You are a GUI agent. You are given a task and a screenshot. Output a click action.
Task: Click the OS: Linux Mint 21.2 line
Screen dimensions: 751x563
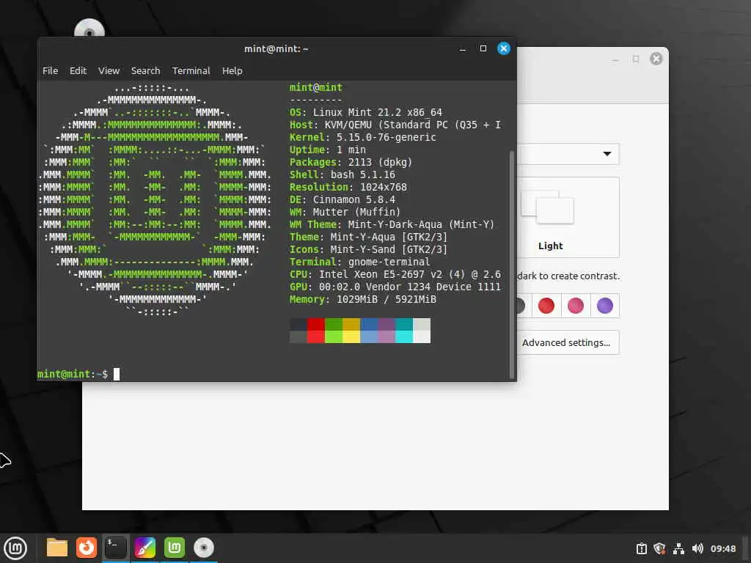[x=366, y=112]
